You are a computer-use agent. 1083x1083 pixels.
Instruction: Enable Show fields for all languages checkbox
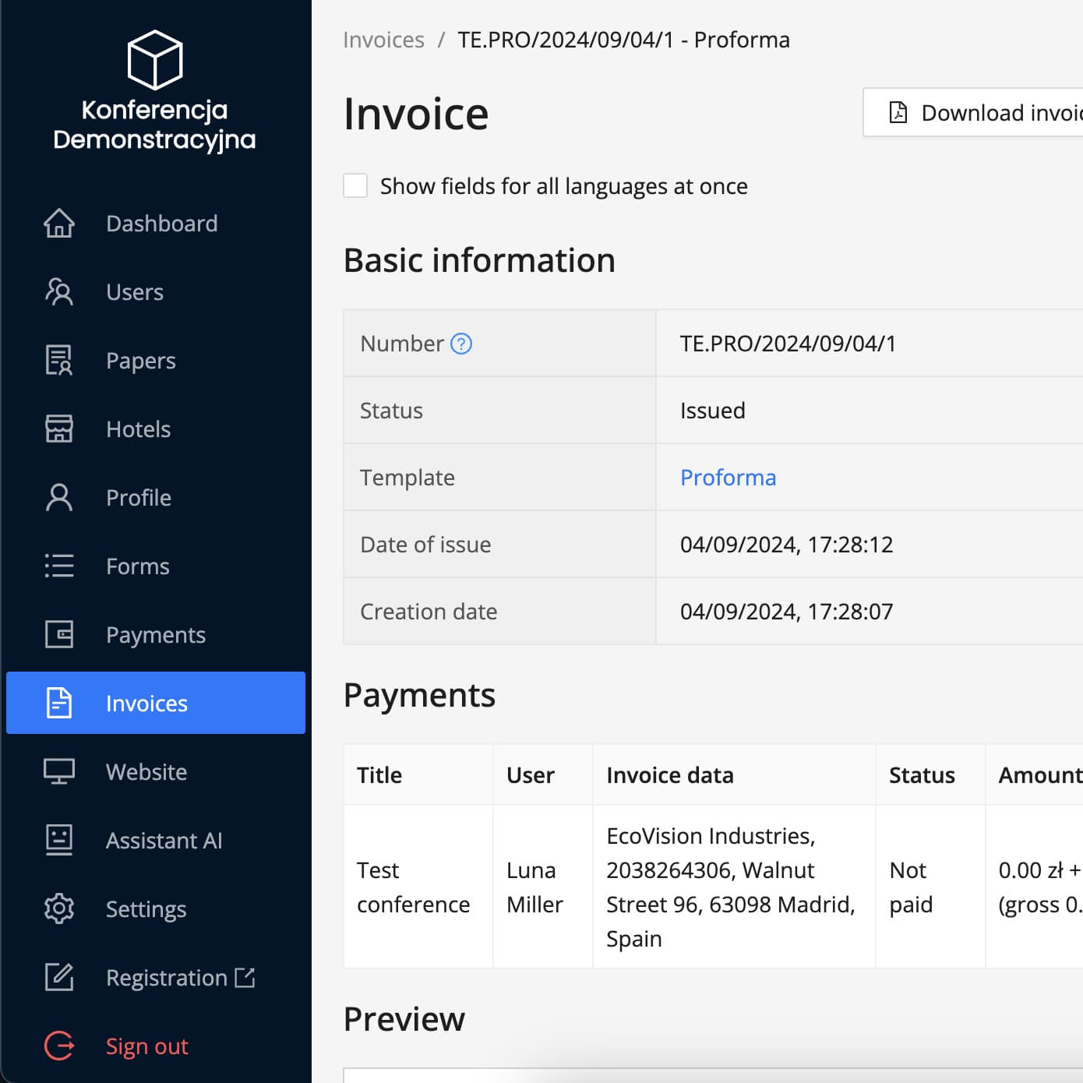point(355,185)
